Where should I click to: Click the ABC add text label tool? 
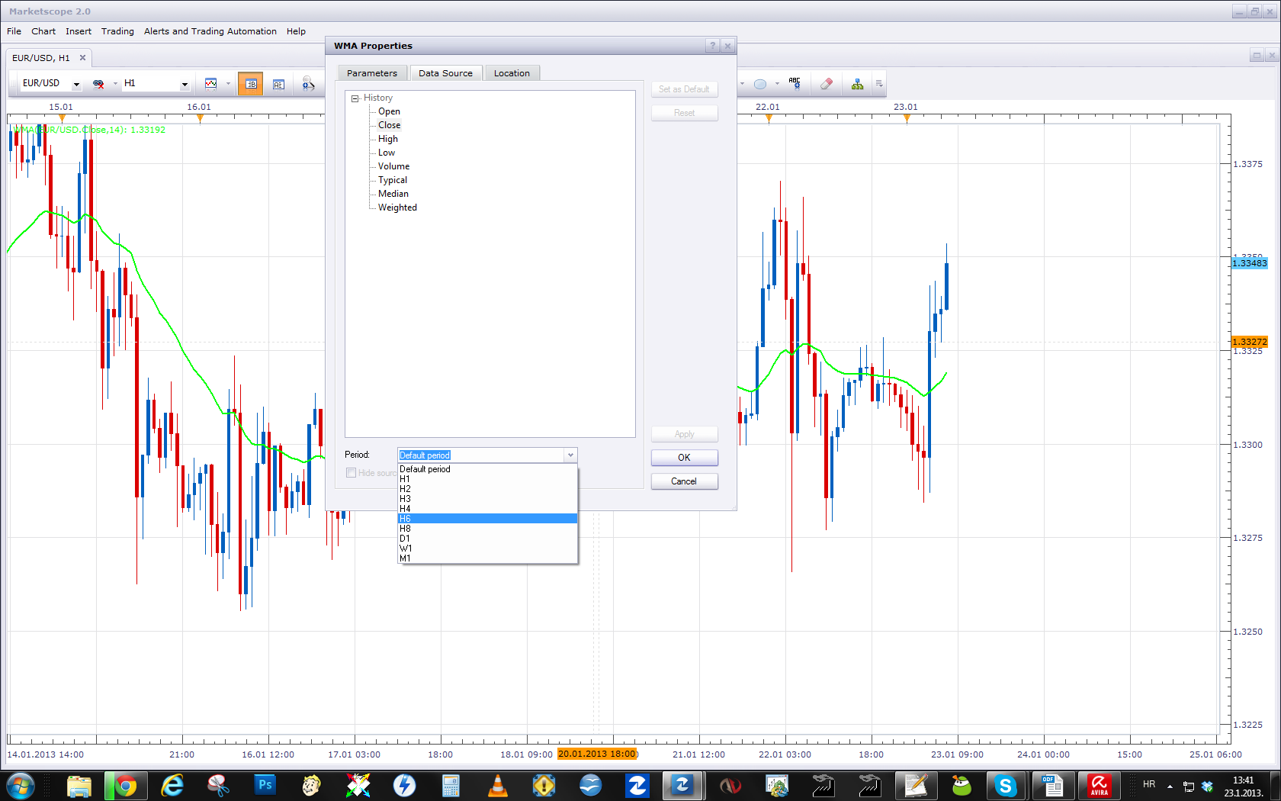coord(795,84)
